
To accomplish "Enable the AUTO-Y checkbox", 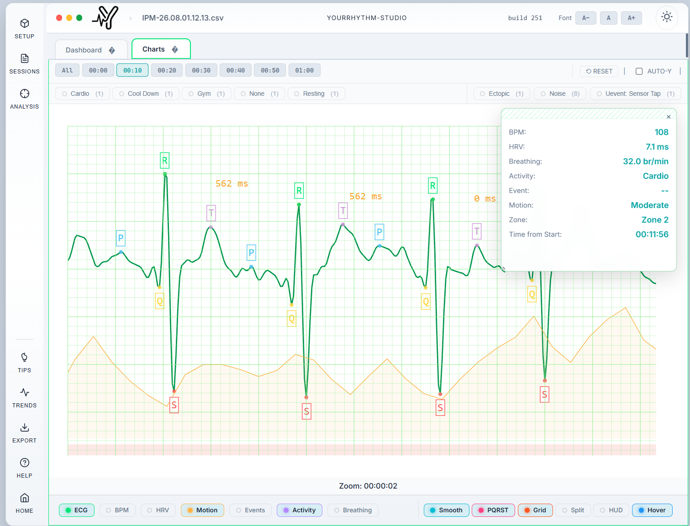I will (639, 71).
